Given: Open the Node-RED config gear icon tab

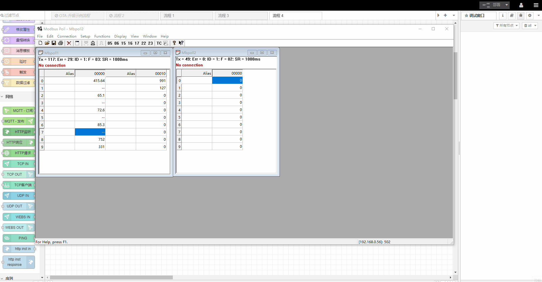Looking at the screenshot, I should pos(530,16).
